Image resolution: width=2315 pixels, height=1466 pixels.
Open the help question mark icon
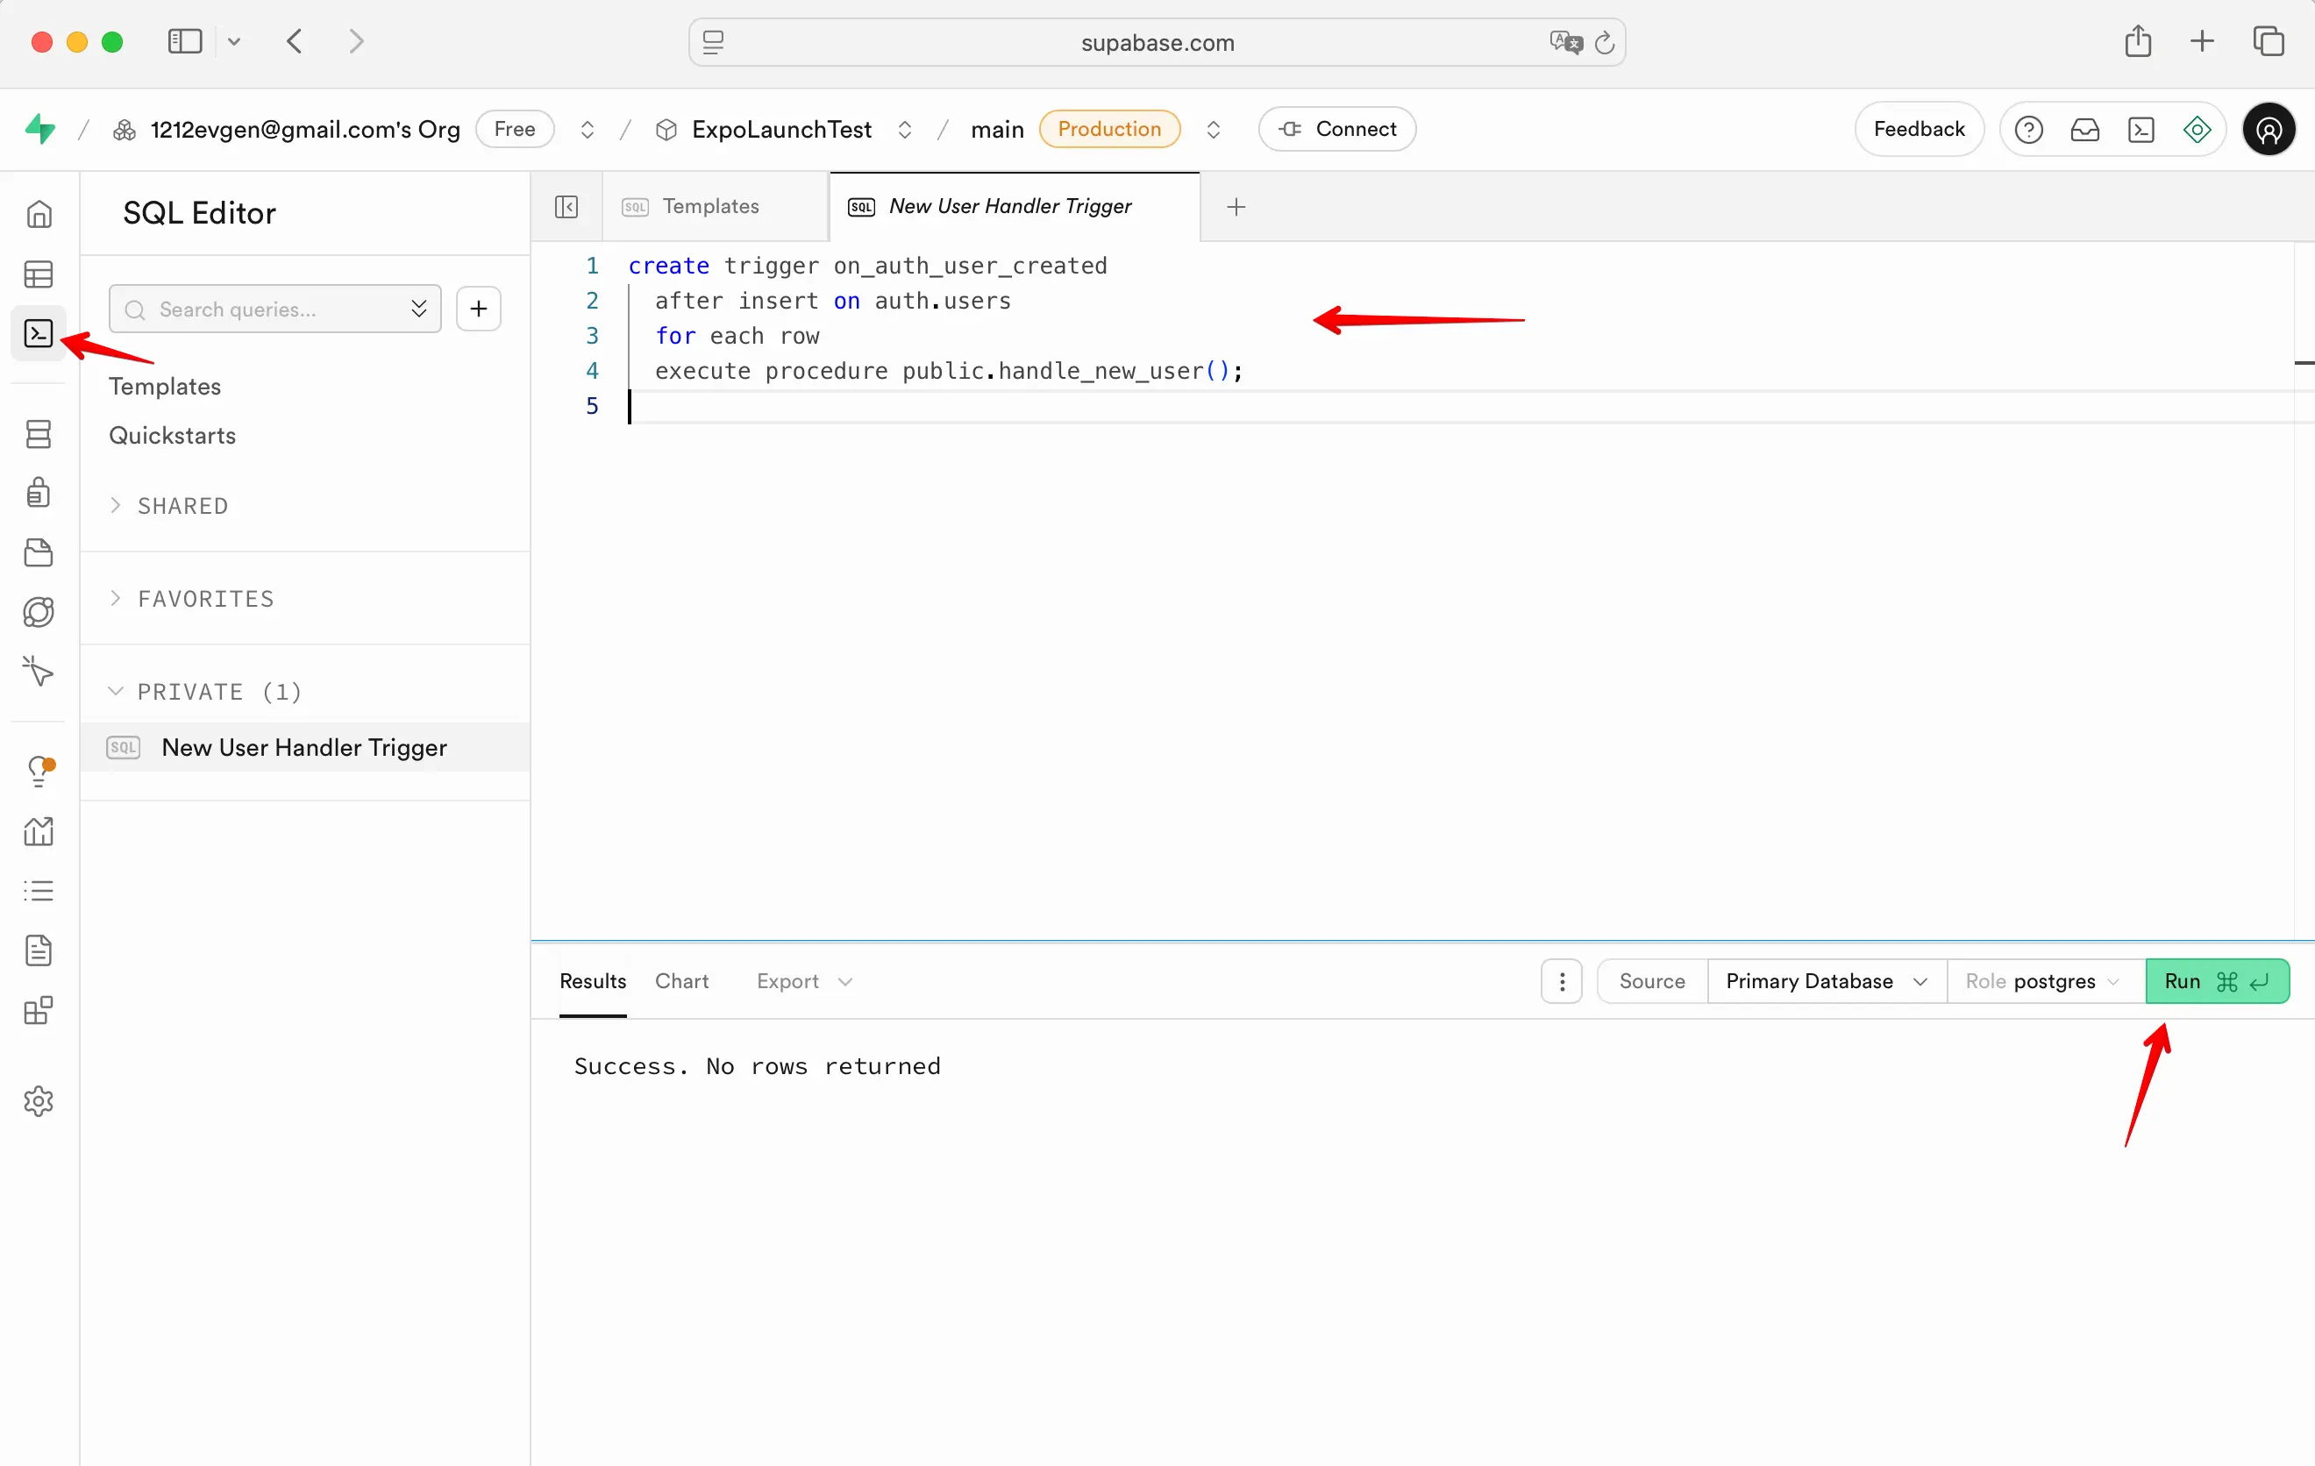click(2028, 129)
